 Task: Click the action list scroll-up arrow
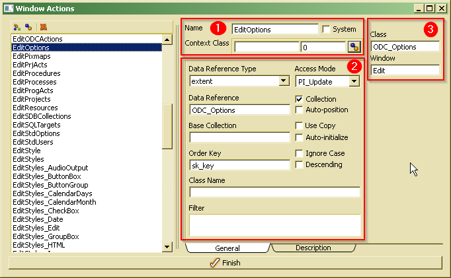click(x=168, y=38)
